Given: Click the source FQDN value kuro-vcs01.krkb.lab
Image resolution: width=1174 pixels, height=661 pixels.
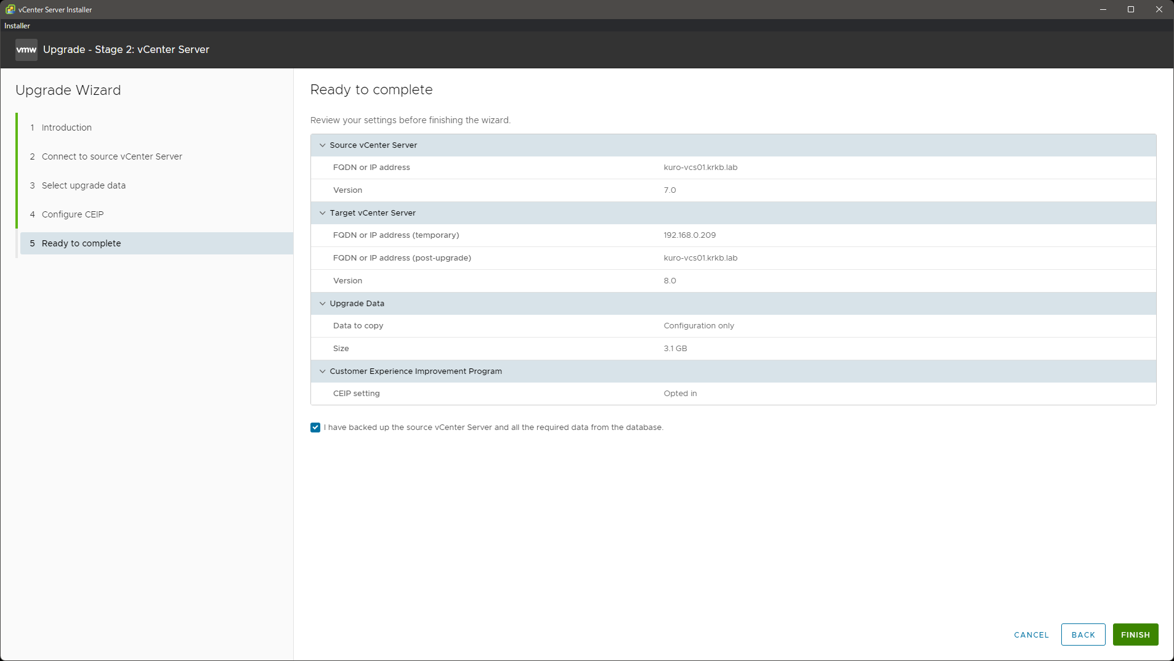Looking at the screenshot, I should (700, 168).
